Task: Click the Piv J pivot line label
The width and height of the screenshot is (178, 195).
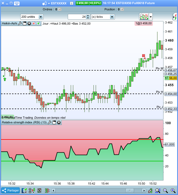Action: 160,107
